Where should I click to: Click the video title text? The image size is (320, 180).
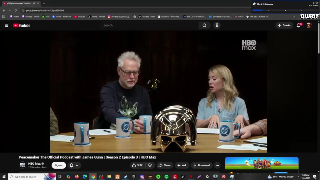tap(87, 157)
